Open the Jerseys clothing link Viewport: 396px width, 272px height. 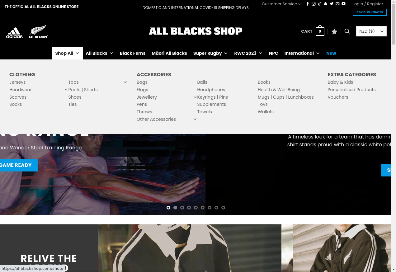coord(17,82)
